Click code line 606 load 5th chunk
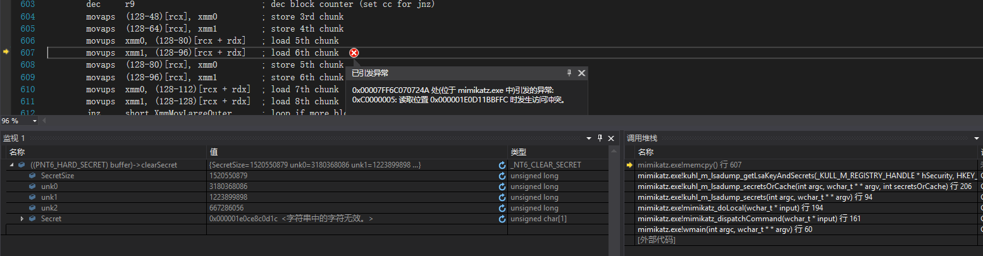983x256 pixels. 212,40
